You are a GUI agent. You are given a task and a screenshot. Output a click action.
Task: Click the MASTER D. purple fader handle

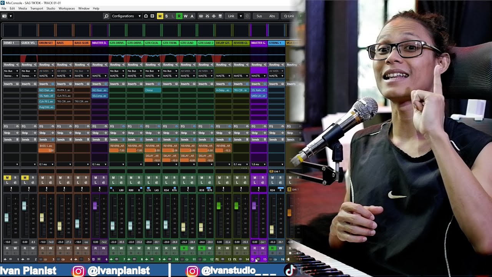(x=95, y=205)
